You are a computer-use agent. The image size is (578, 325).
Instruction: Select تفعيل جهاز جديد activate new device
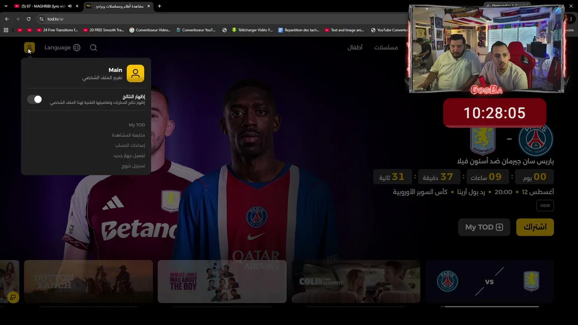click(129, 156)
